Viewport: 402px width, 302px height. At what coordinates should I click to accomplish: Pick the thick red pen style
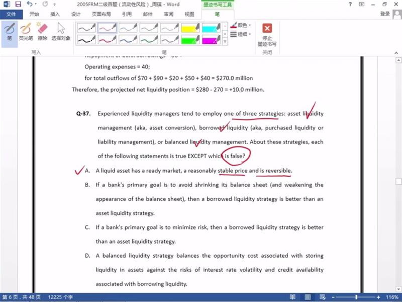[107, 40]
